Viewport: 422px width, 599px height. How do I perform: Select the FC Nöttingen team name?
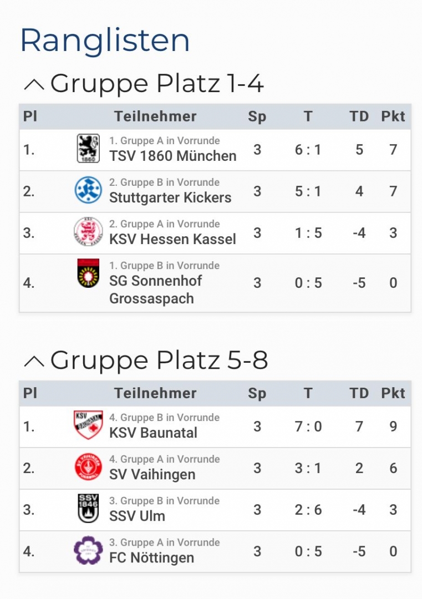point(151,557)
